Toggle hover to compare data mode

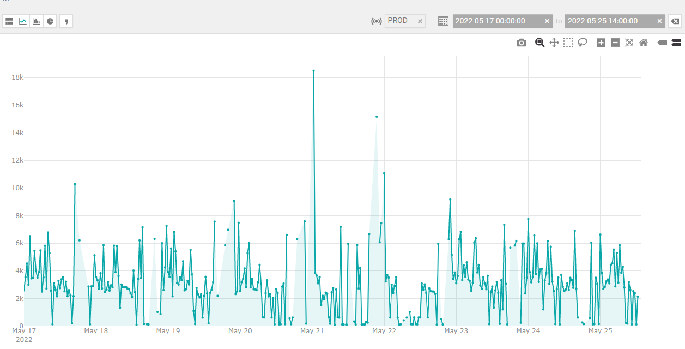pyautogui.click(x=677, y=42)
